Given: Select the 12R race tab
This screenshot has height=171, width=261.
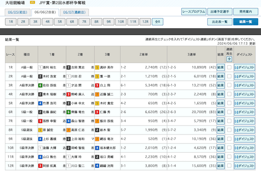Looking at the screenshot, I should coord(145,22).
